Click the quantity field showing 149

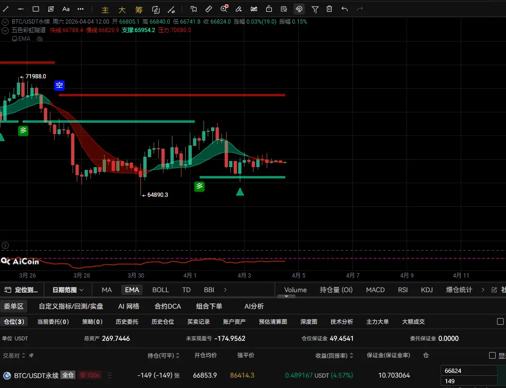point(469,381)
